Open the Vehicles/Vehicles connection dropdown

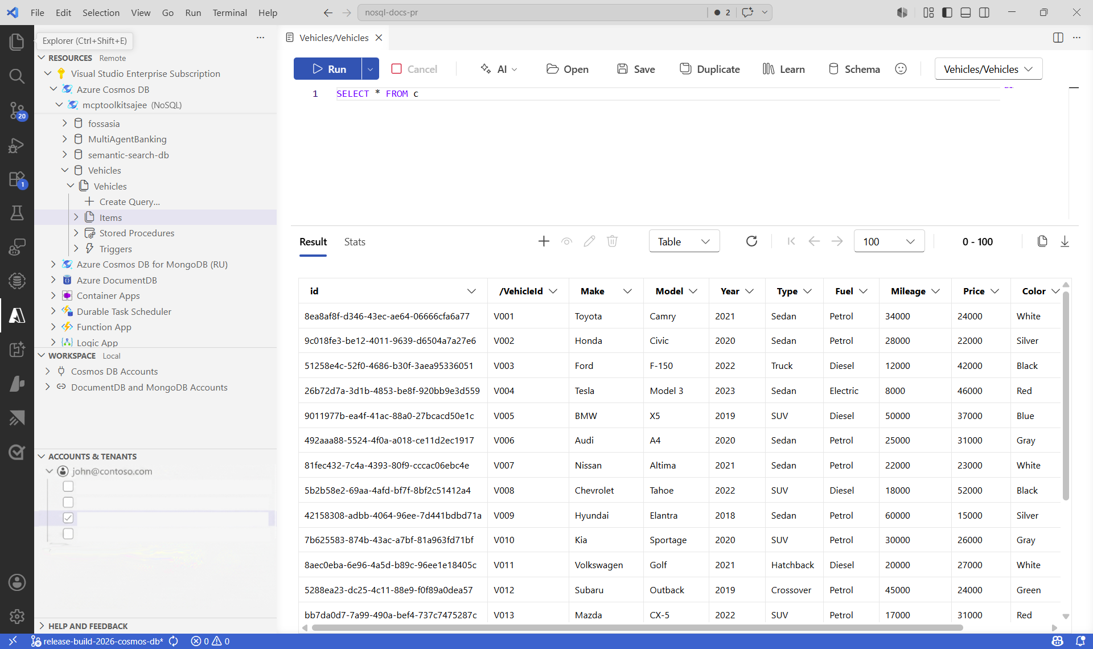[988, 69]
